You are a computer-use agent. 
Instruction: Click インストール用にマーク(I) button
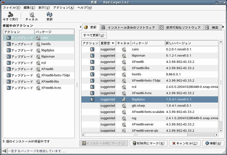pyautogui.click(x=104, y=143)
